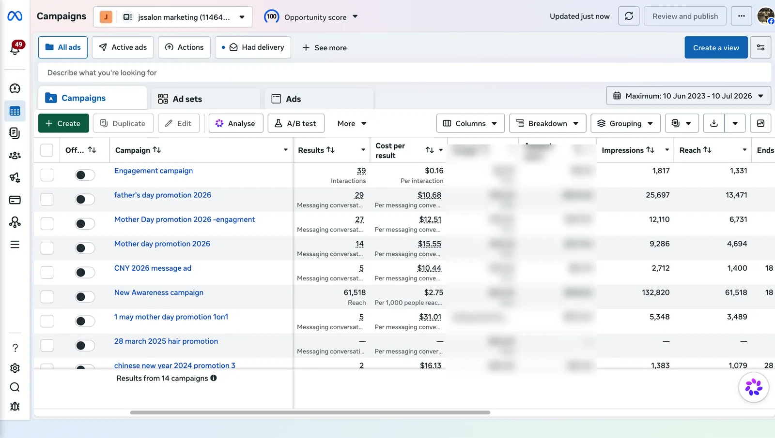775x438 pixels.
Task: Open reports clipboard icon dropdown
Action: pos(682,123)
